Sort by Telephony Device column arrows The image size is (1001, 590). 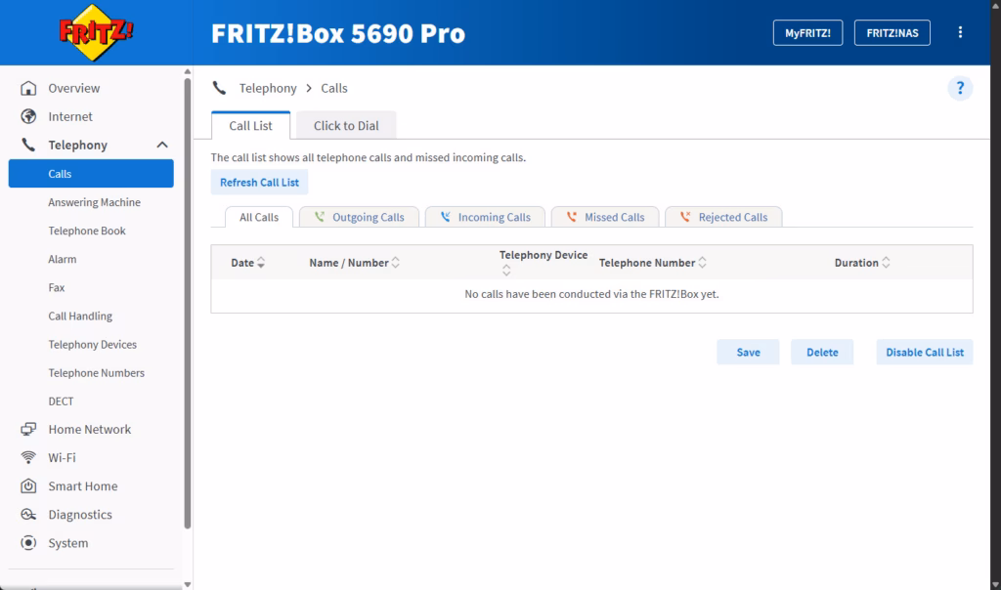pyautogui.click(x=506, y=271)
